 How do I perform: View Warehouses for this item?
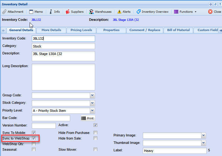point(100,12)
